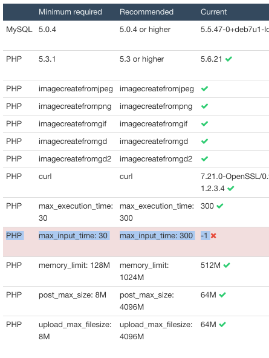Click the Minimum required column header
Image resolution: width=269 pixels, height=358 pixels.
tap(70, 12)
